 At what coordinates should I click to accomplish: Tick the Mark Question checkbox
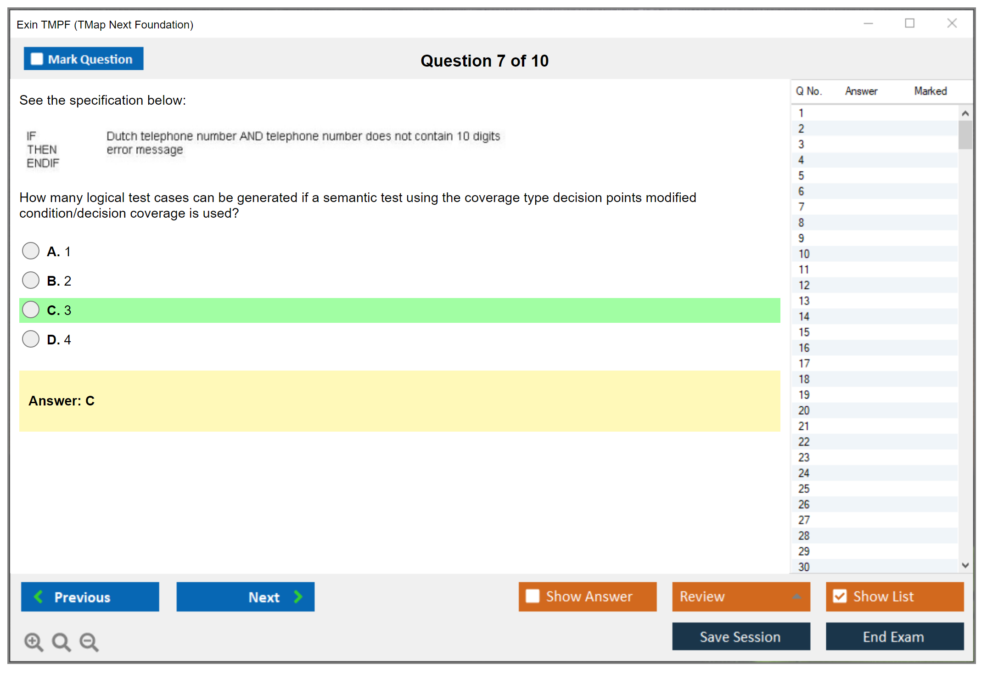pos(37,59)
